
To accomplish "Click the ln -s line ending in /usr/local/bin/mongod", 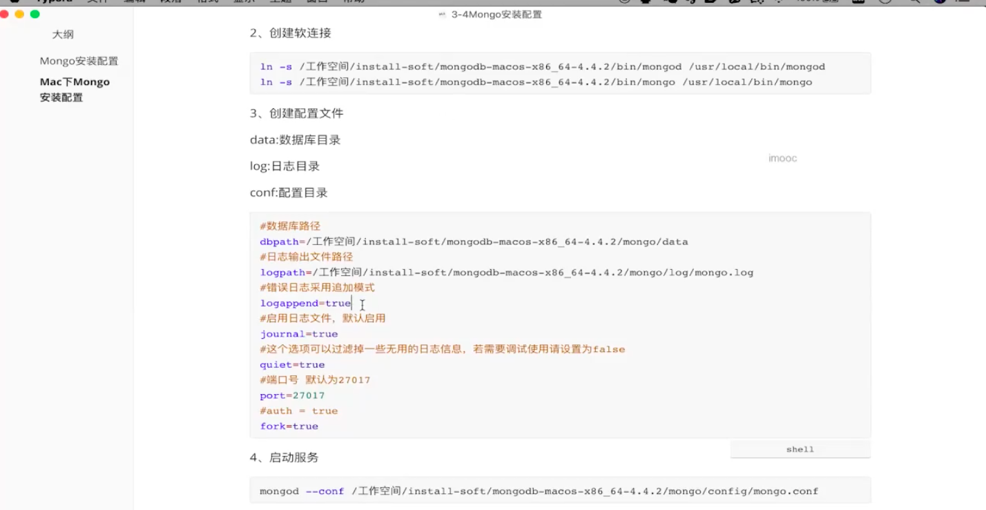I will tap(543, 67).
